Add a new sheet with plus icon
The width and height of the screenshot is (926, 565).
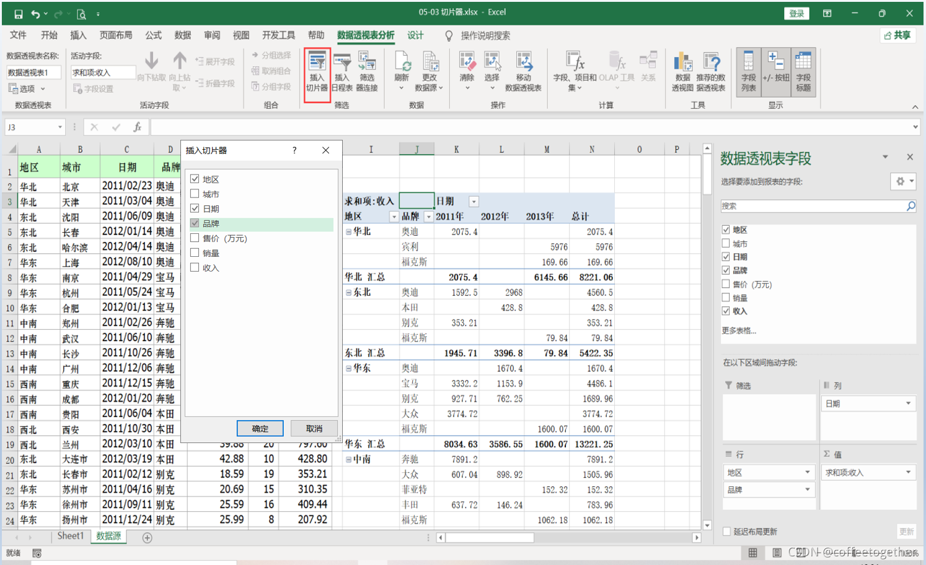tap(147, 538)
